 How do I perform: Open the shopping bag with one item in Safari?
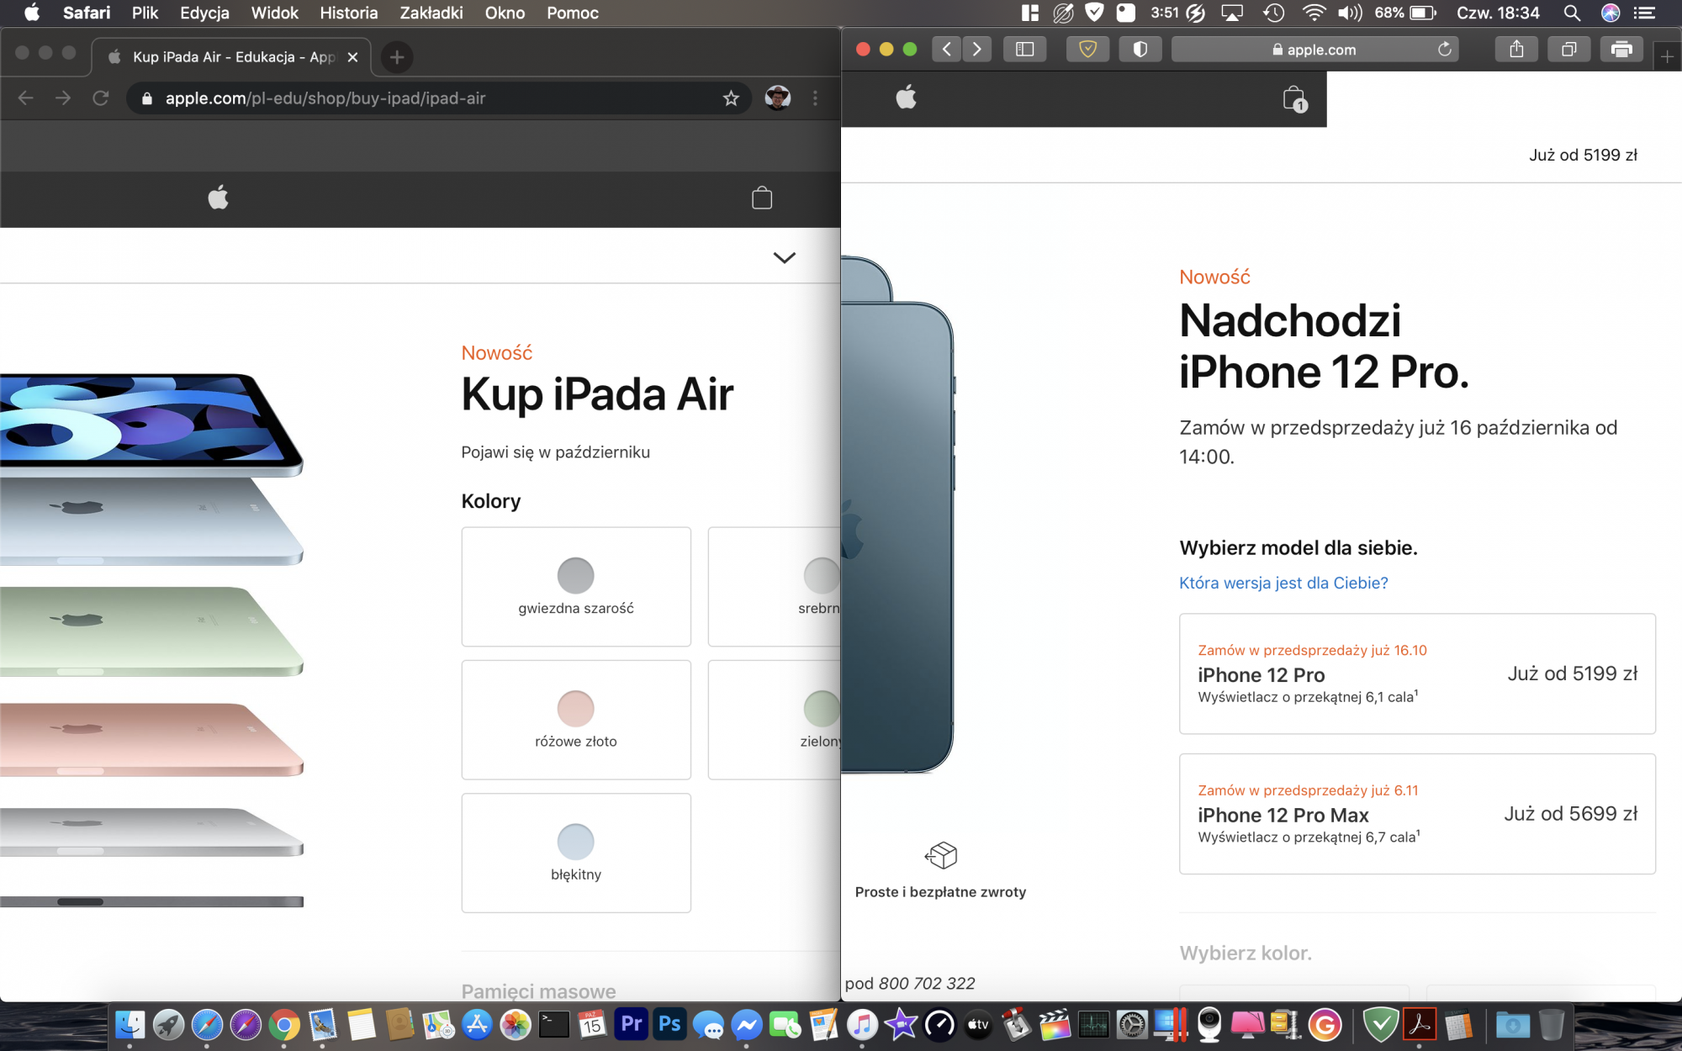click(x=1294, y=99)
